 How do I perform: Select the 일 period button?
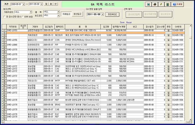[46, 4]
